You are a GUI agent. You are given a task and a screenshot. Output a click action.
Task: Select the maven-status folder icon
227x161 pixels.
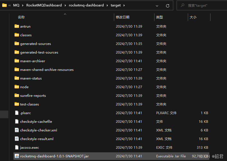pyautogui.click(x=17, y=78)
